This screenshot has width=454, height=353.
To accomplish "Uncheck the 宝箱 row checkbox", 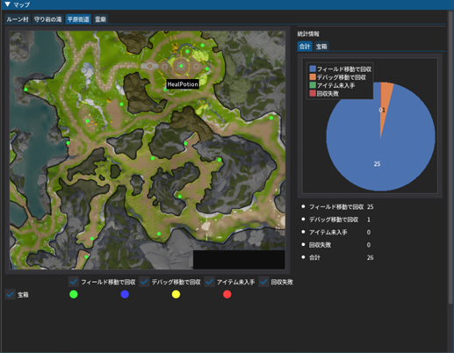I will 11,294.
